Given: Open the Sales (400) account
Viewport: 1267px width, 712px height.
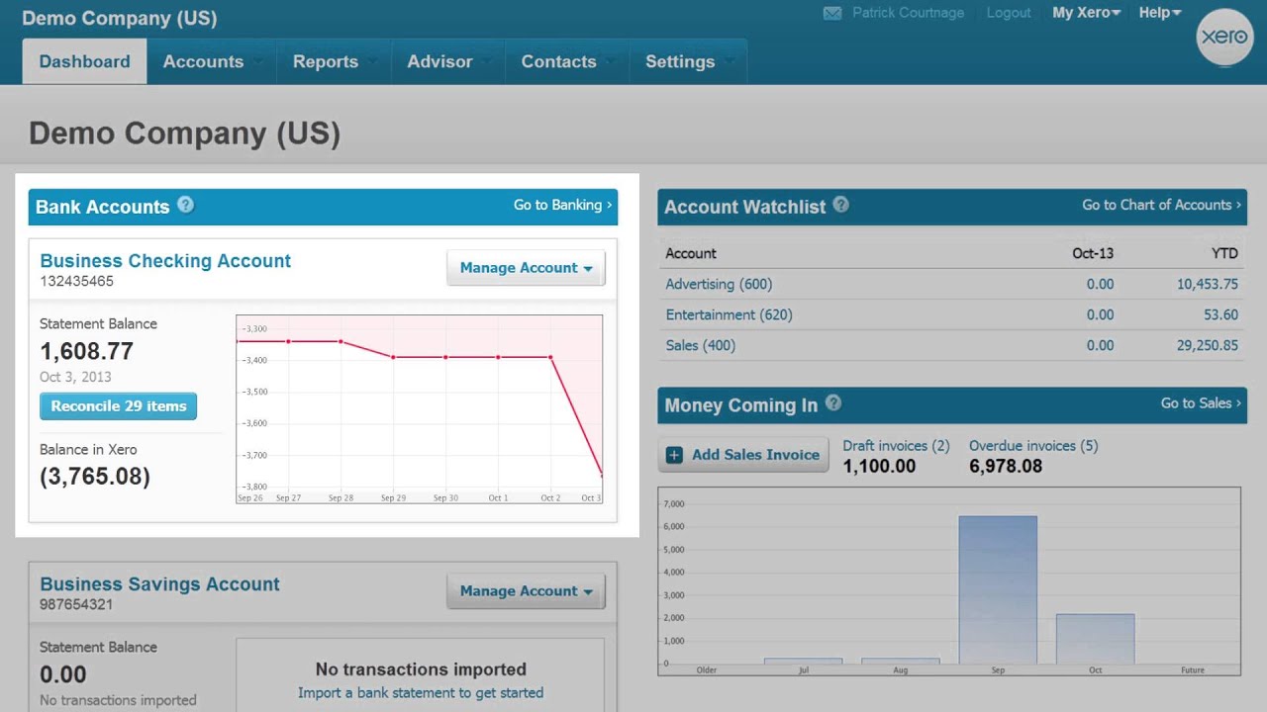Looking at the screenshot, I should tap(700, 345).
